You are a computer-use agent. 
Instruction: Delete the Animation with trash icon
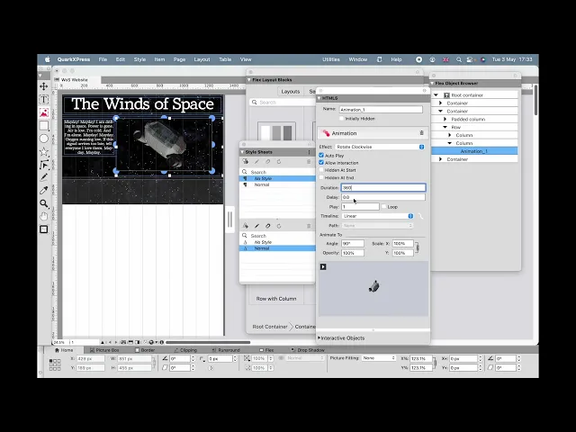point(422,133)
